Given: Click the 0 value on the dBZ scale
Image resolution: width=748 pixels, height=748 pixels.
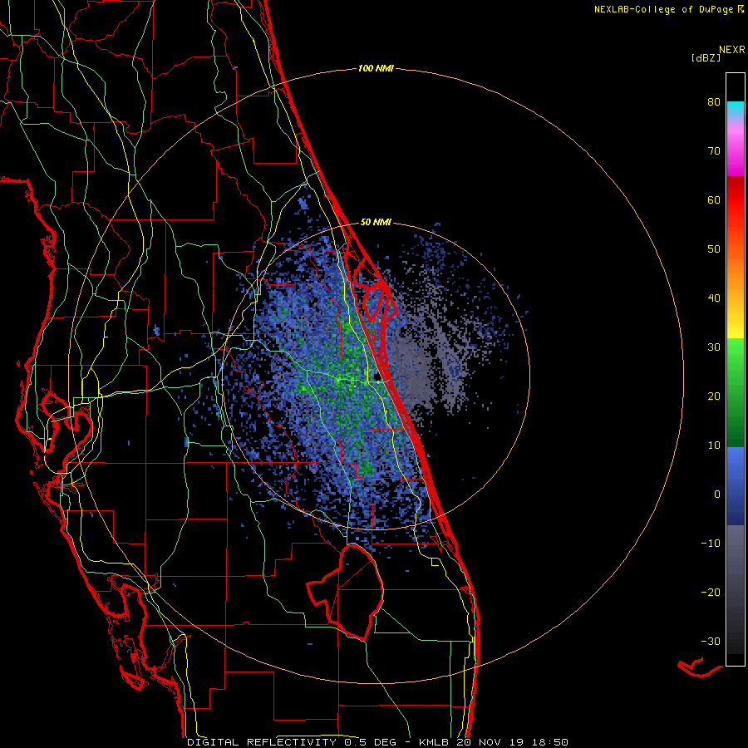Looking at the screenshot, I should point(717,495).
